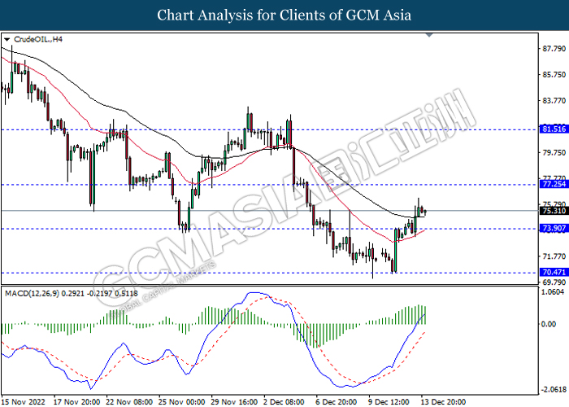The width and height of the screenshot is (569, 407).
Task: Click the 79.750 price axis value
Action: [554, 153]
